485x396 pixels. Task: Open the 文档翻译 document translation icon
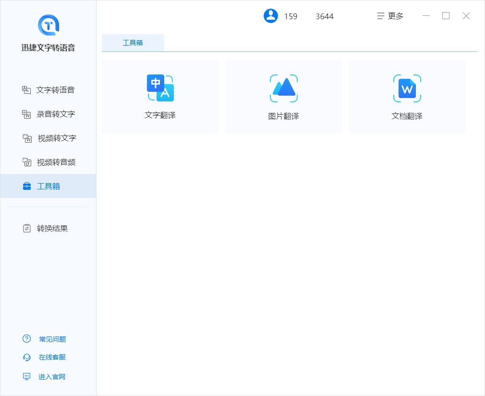[407, 88]
